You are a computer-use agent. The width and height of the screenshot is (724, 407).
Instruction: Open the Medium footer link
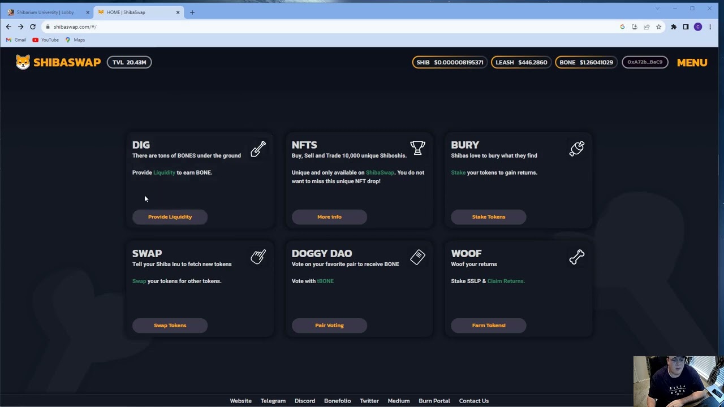click(x=398, y=401)
